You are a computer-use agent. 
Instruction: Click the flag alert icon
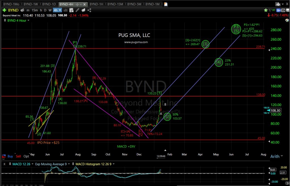270,10
